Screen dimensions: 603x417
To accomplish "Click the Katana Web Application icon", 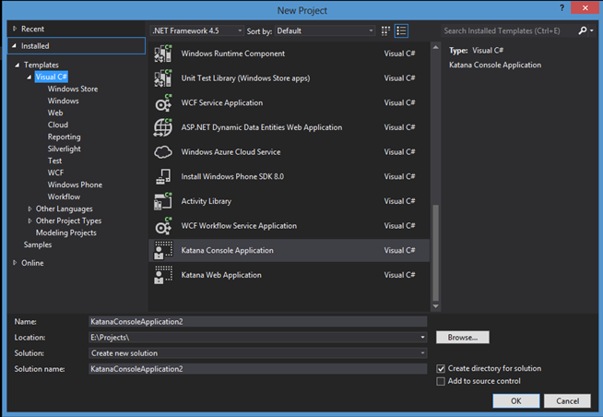I will pos(163,275).
